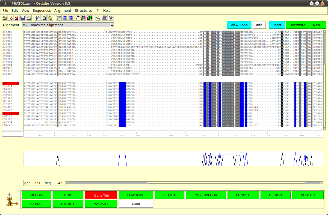Open the Structures menu
Screen dimensions: 328x215
pos(83,11)
